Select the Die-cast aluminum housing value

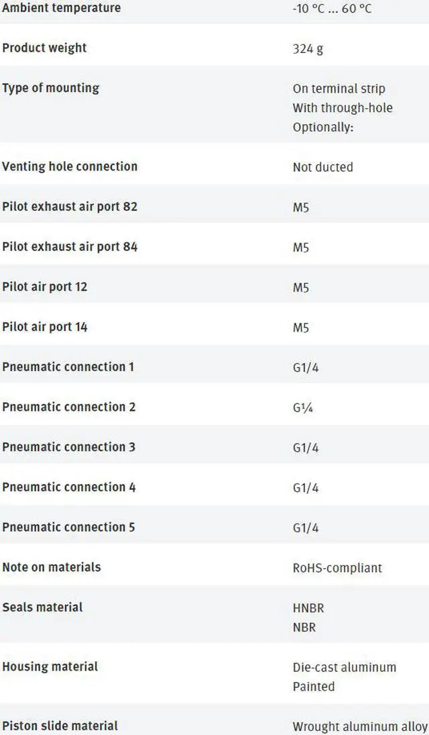pos(345,667)
